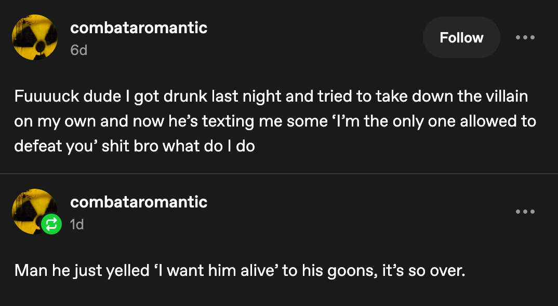
Task: Open the post permalink via the 6d timestamp
Action: coord(78,50)
